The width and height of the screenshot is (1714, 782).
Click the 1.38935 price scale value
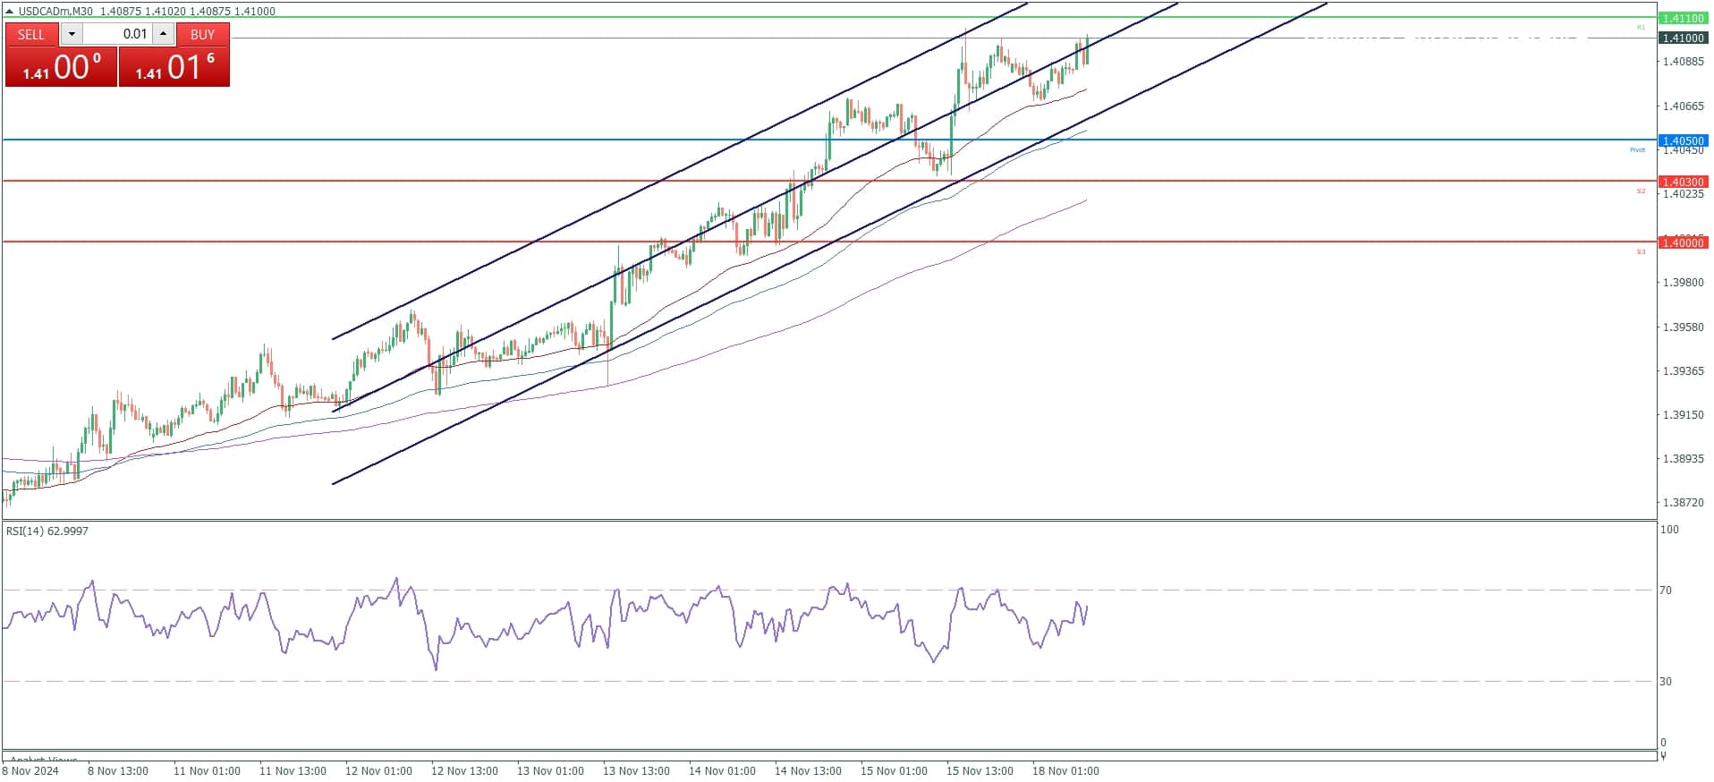click(x=1683, y=458)
